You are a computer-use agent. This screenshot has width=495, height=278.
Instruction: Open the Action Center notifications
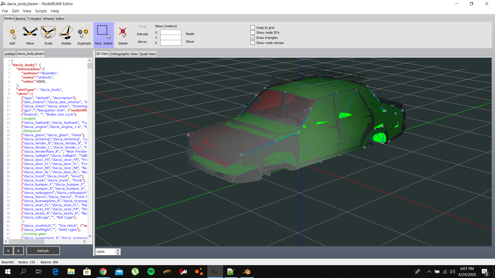[485, 272]
